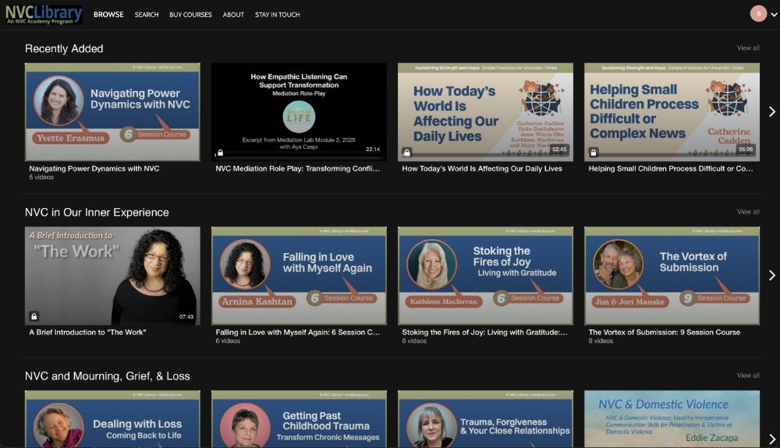
Task: Open BUY COURSES menu item
Action: point(190,14)
